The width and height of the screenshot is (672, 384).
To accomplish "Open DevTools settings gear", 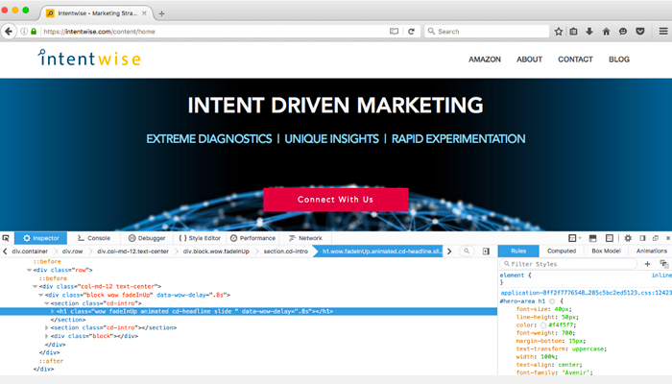I will 628,238.
